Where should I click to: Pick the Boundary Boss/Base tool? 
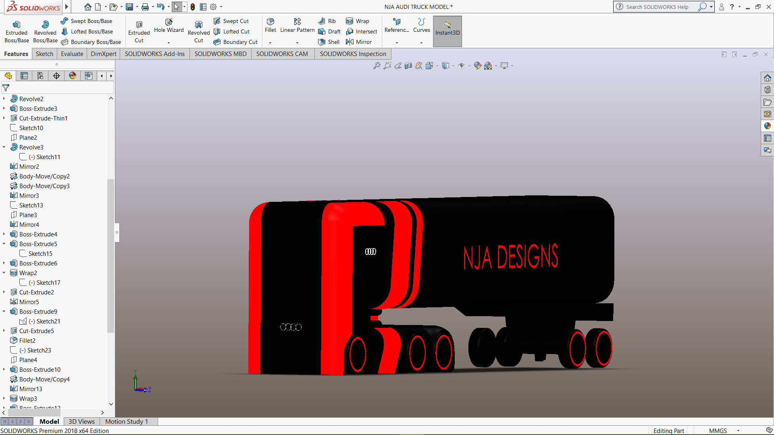click(91, 42)
